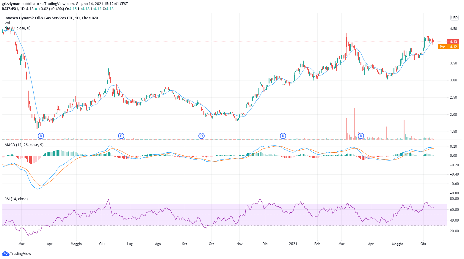
Task: Click the 1.50 price axis label
Action: tap(453, 132)
